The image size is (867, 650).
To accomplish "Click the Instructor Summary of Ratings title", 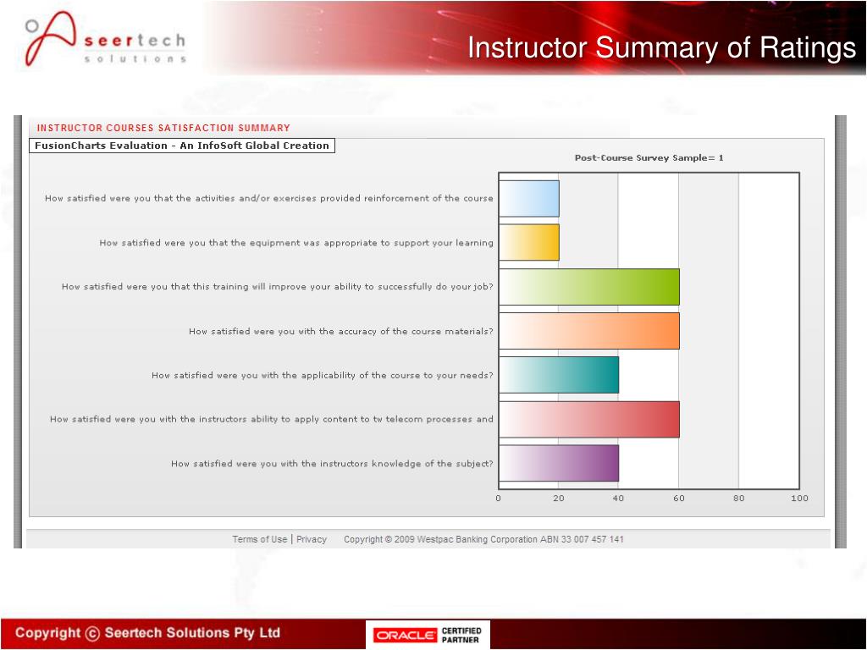I will click(x=662, y=47).
